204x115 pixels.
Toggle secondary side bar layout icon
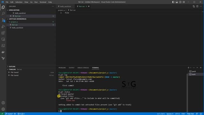pos(180,2)
